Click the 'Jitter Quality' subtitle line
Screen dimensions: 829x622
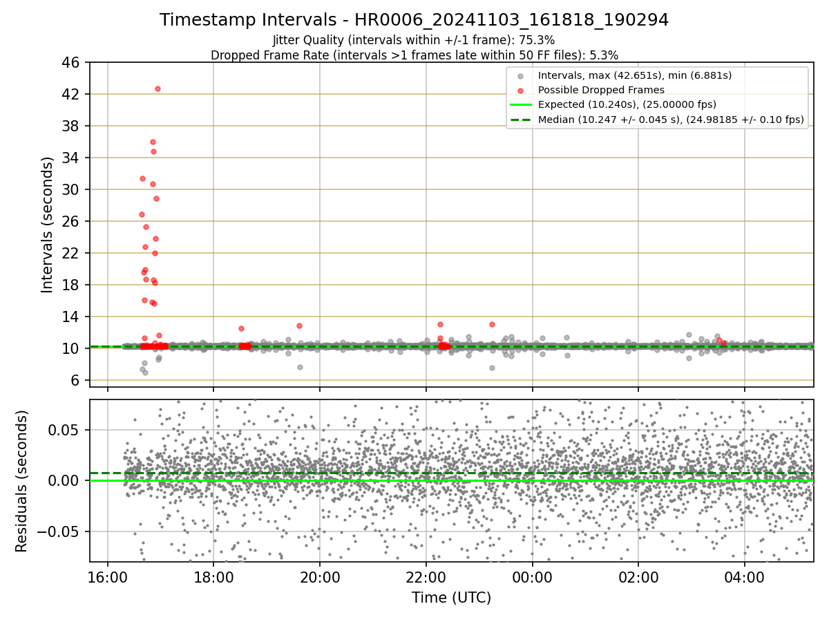click(414, 40)
